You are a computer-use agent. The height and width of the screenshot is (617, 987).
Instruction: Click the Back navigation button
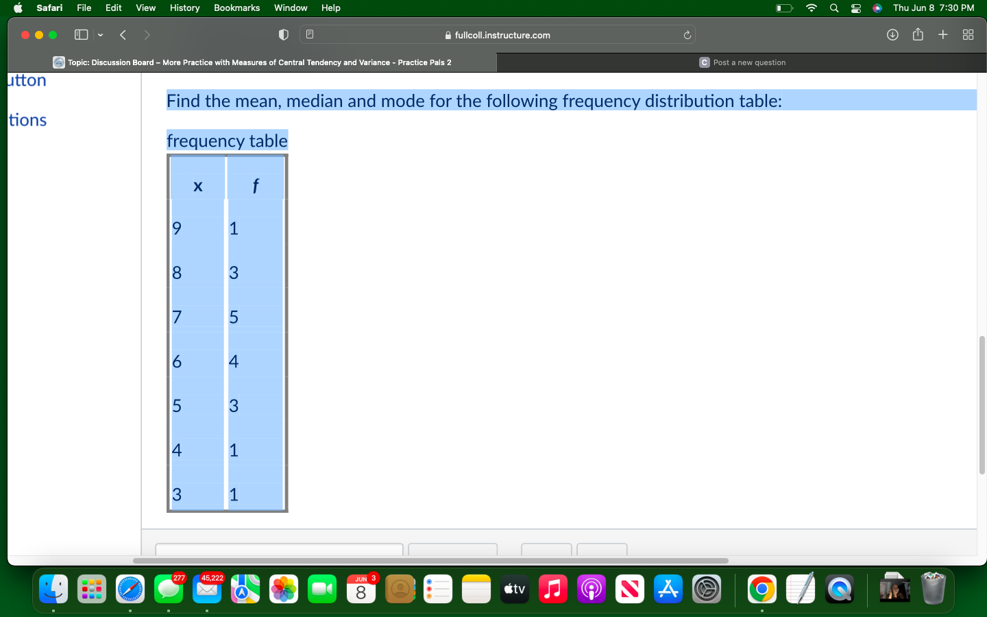(x=123, y=34)
